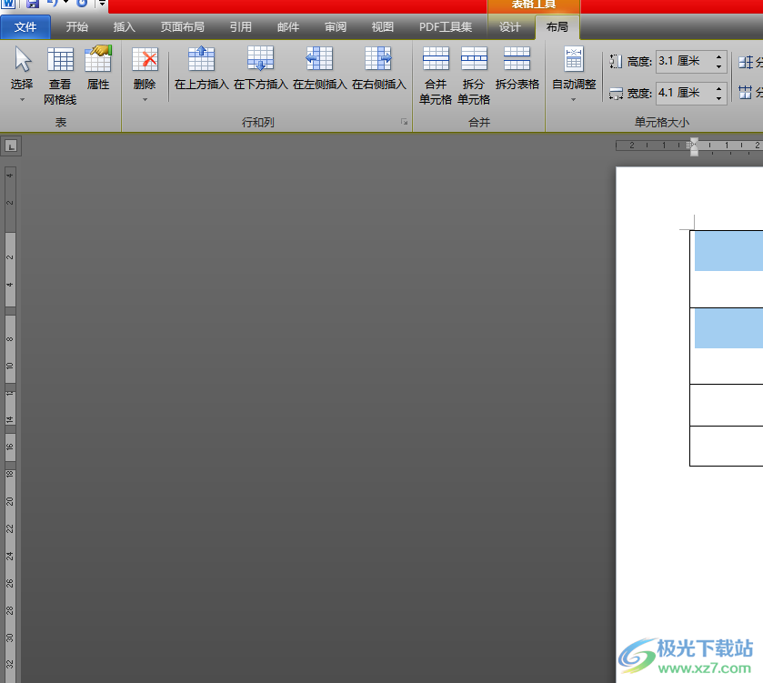Open the File (文件) tab
Screen dimensions: 763x683
point(25,26)
